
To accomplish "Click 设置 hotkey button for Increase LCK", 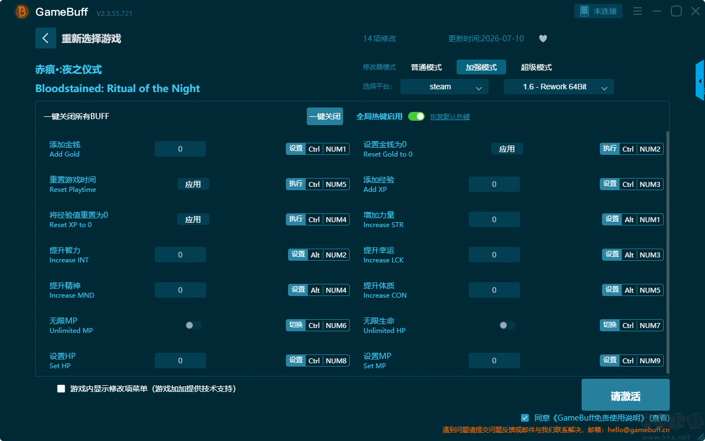I will [612, 255].
